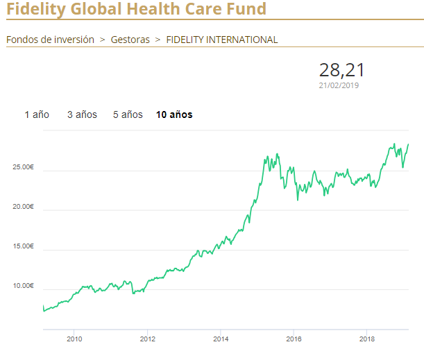
Task: Show the 5 años chart period
Action: click(128, 114)
